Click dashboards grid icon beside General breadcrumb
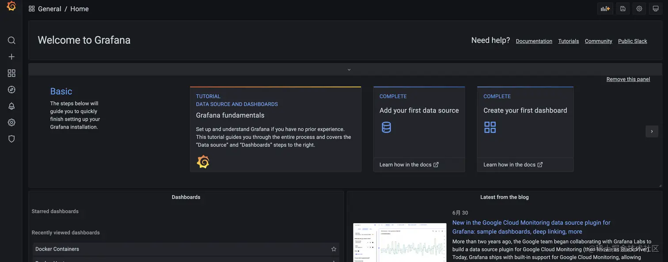668x262 pixels. (31, 9)
